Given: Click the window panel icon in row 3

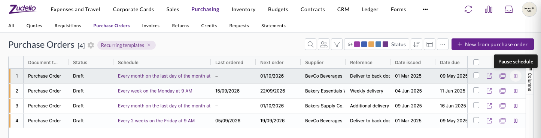Looking at the screenshot, I should click(502, 106).
